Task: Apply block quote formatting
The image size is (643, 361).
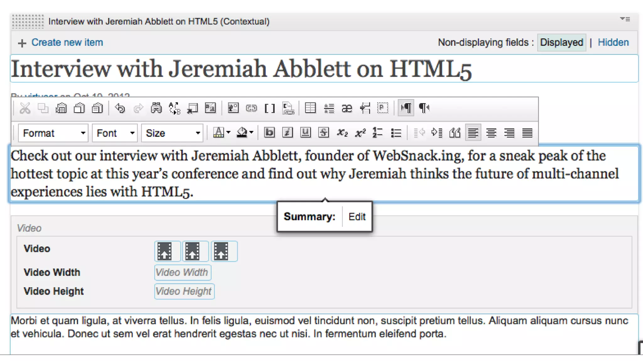Action: tap(455, 133)
